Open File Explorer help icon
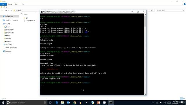 click(185, 4)
